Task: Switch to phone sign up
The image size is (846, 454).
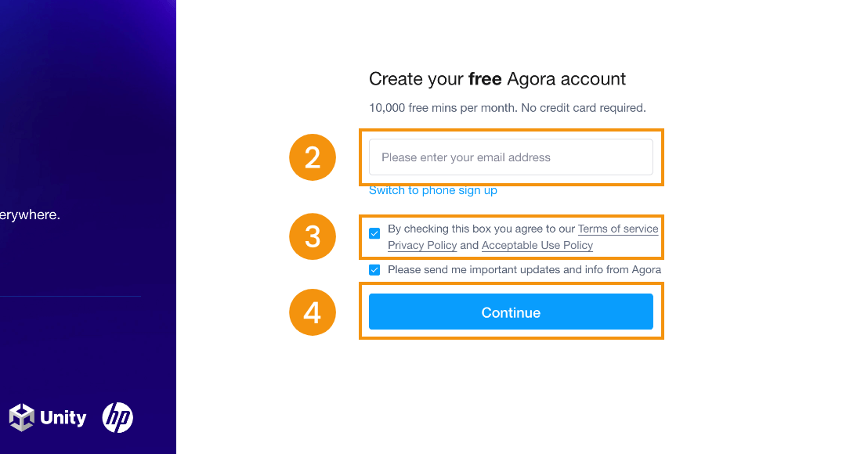Action: coord(432,190)
